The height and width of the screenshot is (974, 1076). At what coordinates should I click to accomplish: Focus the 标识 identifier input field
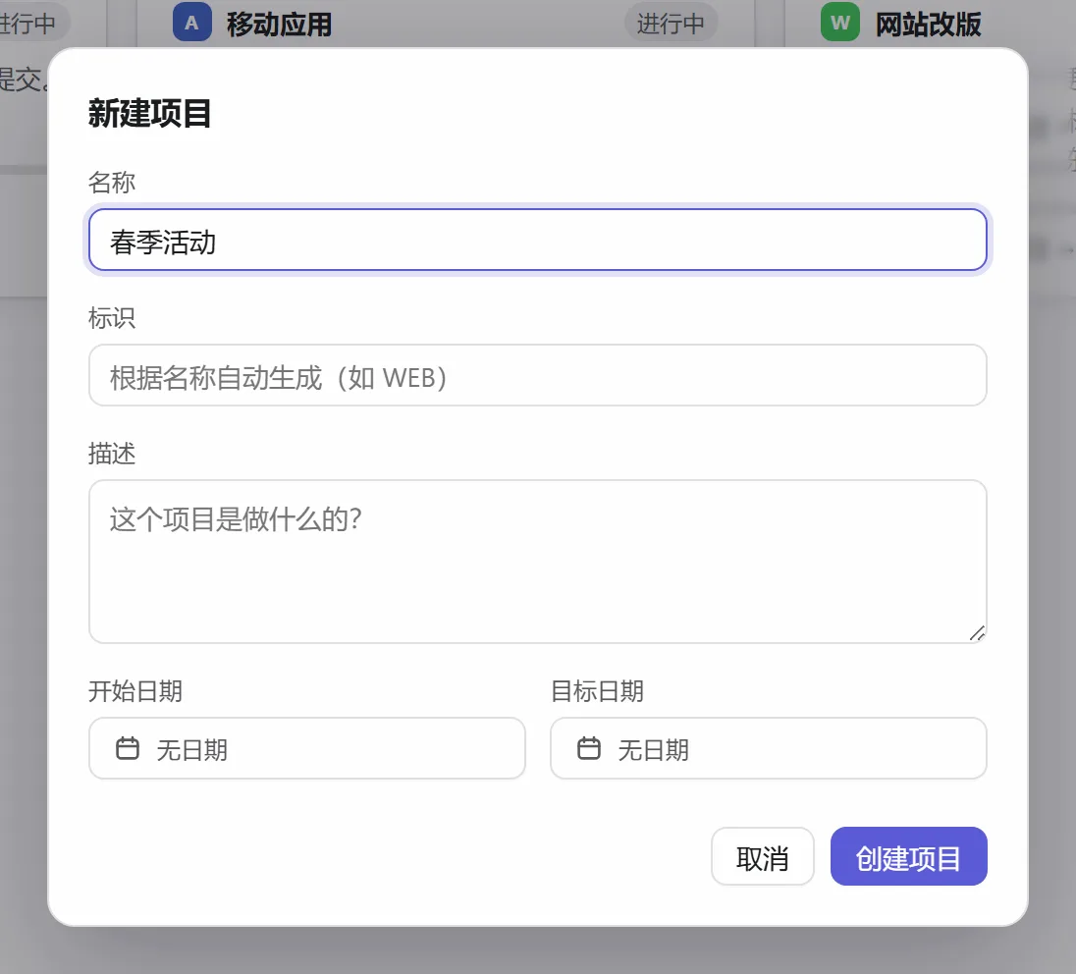pyautogui.click(x=537, y=375)
